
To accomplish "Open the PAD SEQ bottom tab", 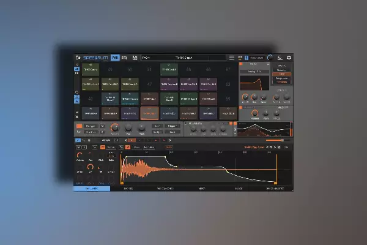I will point(128,189).
